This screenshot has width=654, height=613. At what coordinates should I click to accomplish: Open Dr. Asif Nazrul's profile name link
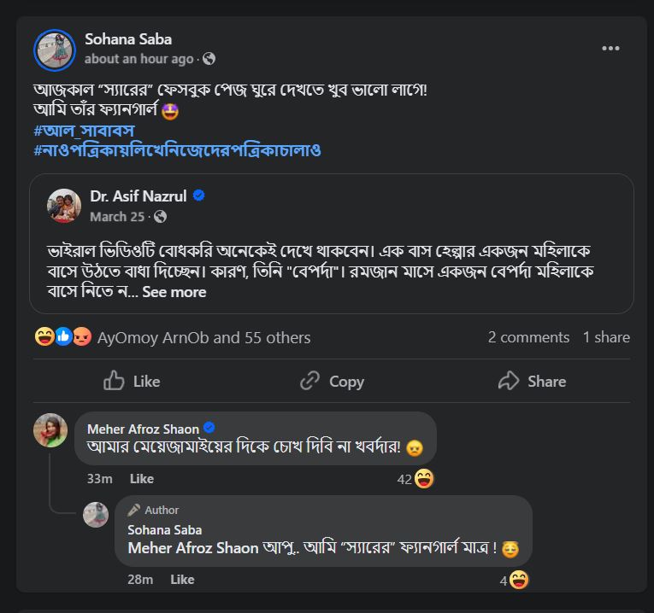(138, 196)
